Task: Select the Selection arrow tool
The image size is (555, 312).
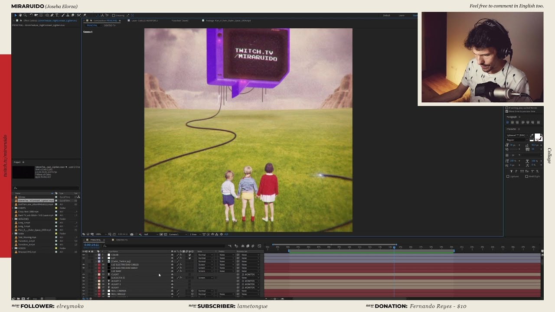Action: [x=16, y=15]
